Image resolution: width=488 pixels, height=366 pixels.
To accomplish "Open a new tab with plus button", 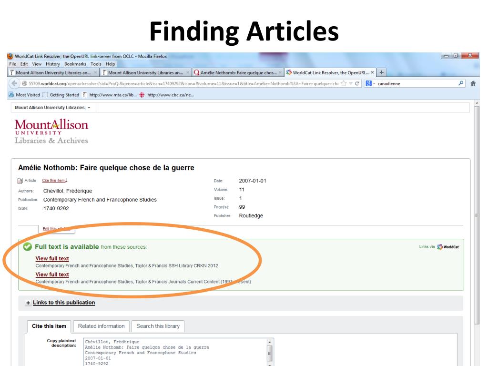I will tap(382, 72).
